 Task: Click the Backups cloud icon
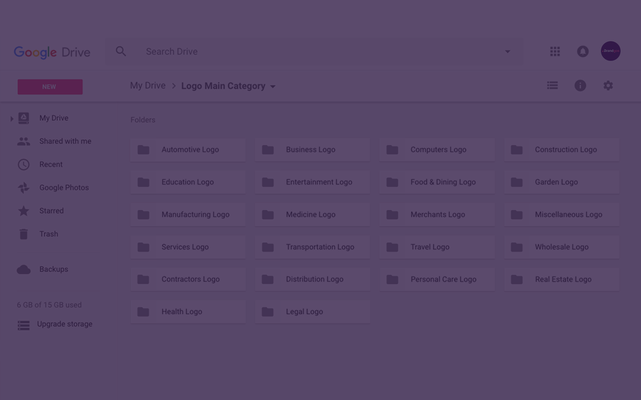(24, 269)
